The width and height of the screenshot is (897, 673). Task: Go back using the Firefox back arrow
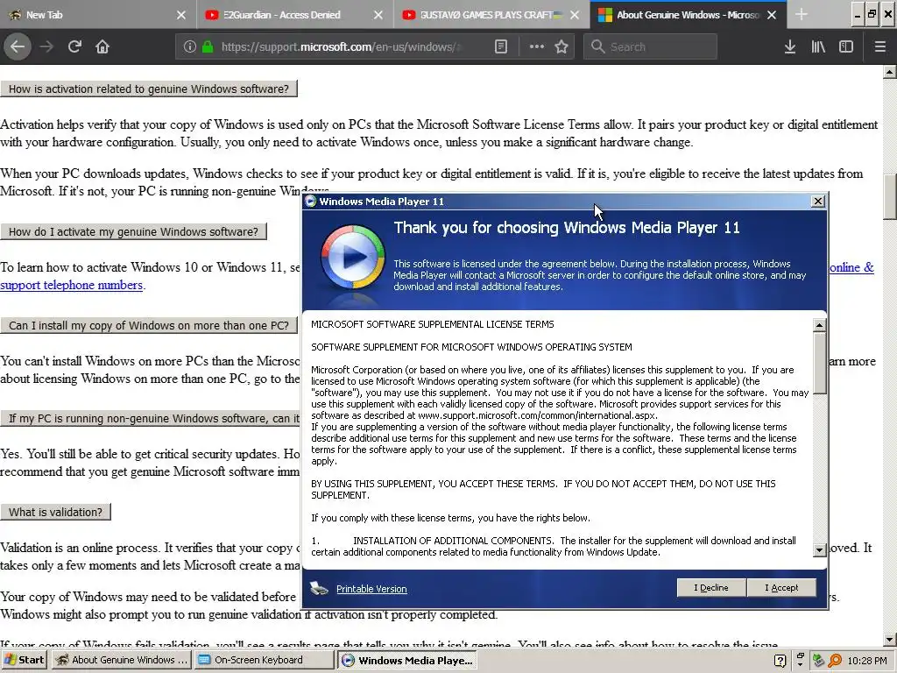point(18,46)
